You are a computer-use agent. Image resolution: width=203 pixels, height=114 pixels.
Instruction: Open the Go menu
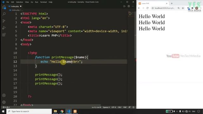(32, 2)
